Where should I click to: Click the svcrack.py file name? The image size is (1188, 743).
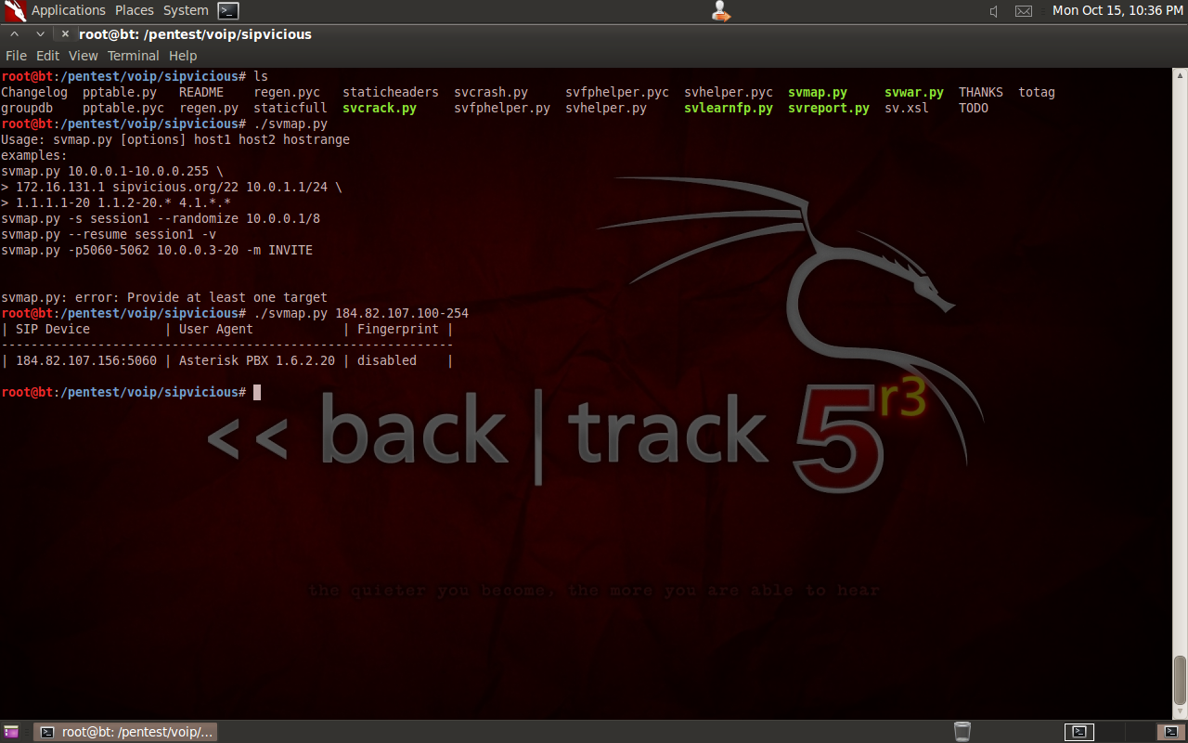click(x=380, y=108)
